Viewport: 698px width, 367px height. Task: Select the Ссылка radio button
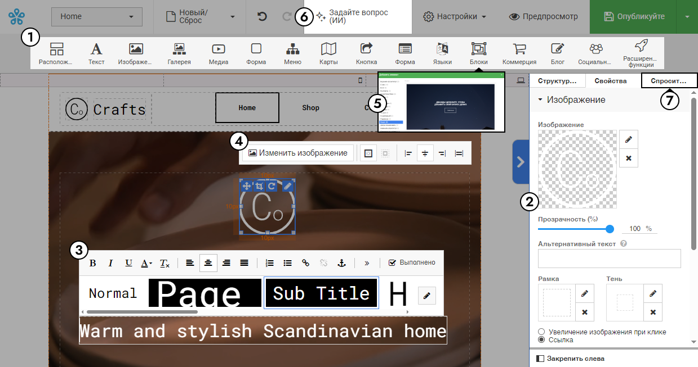542,340
